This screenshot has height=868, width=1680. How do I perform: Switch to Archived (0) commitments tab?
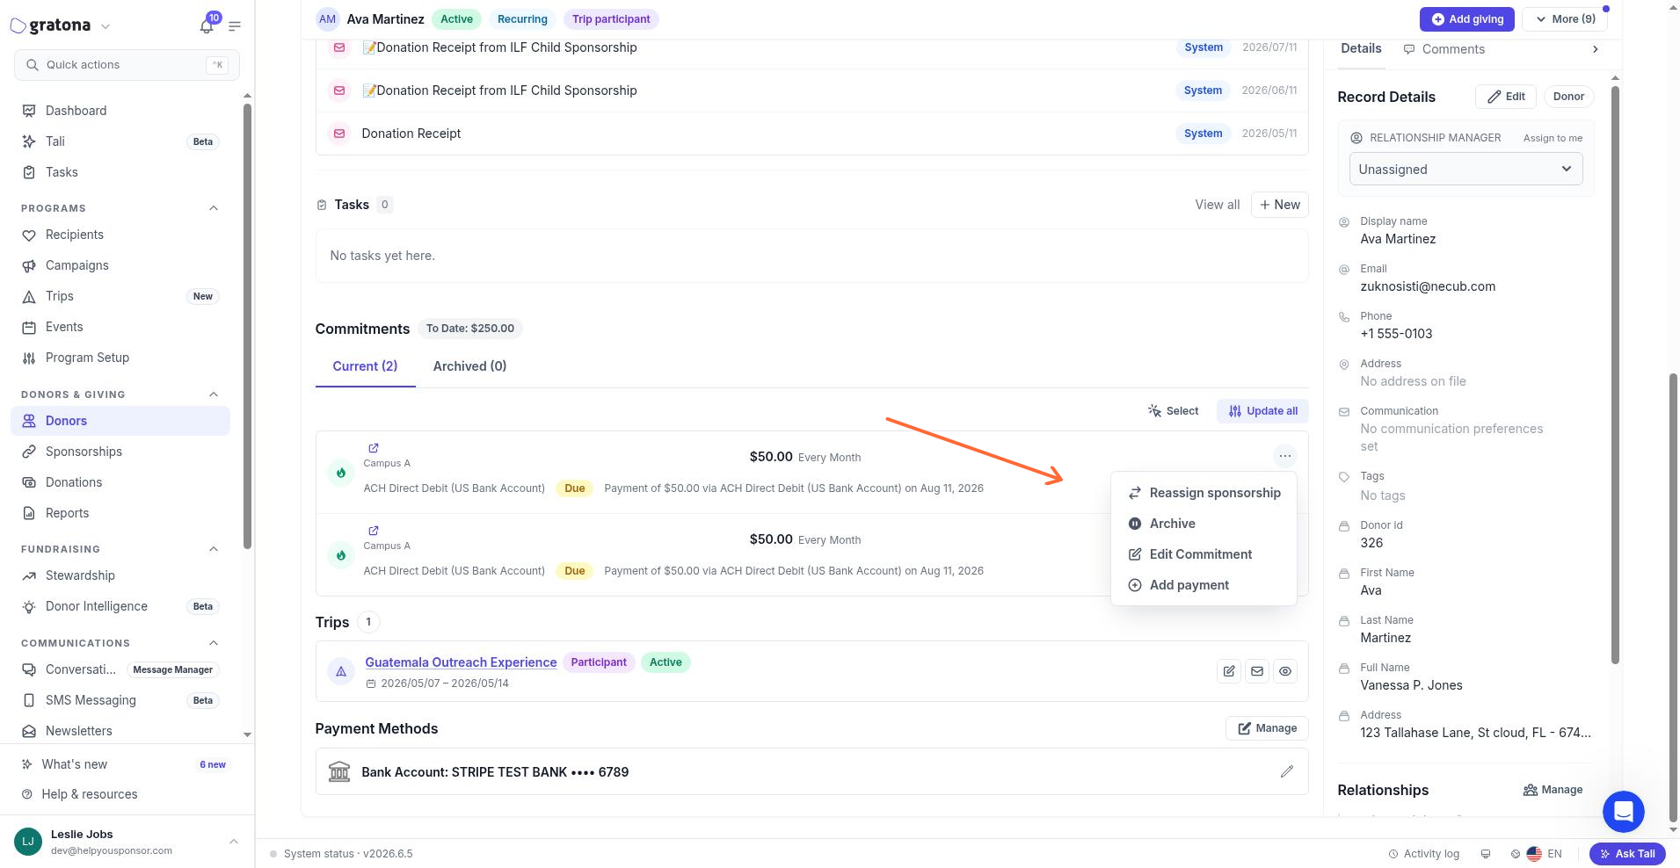click(x=469, y=366)
